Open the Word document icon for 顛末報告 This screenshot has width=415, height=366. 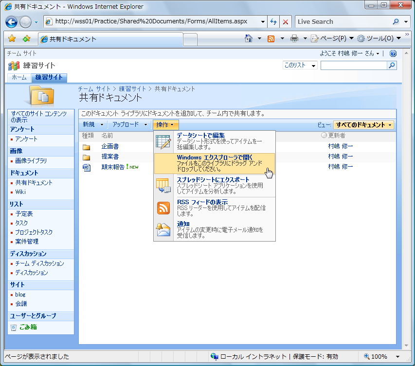click(x=87, y=167)
